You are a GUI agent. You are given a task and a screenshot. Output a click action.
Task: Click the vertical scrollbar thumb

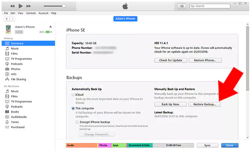[248, 59]
